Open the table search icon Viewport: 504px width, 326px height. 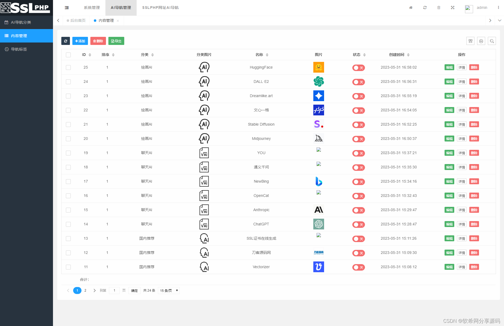[x=492, y=41]
